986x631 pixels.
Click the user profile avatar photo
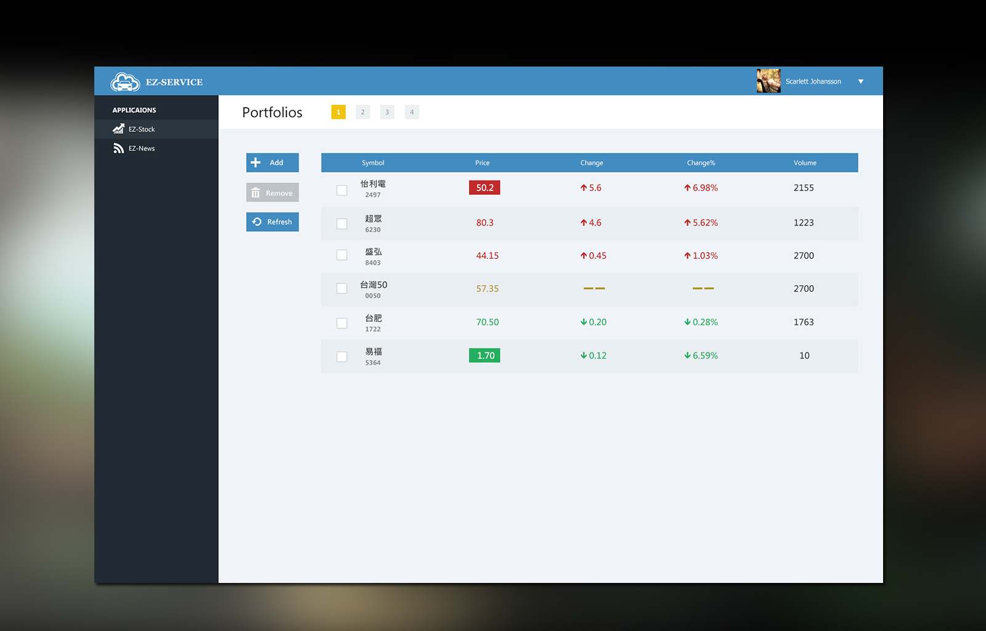(768, 81)
